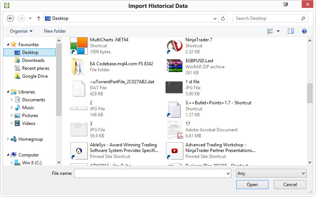Viewport: 316px width, 197px height.
Task: Click the File name input field
Action: point(150,173)
